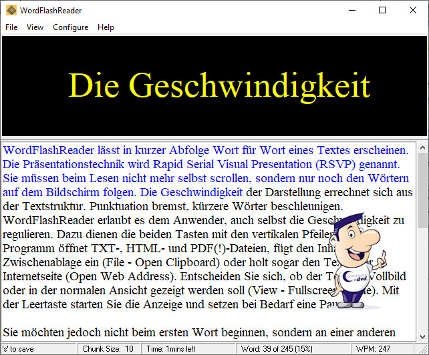Click the scrollbar track below the thumb
Screen dimensions: 429x355
click(422, 280)
